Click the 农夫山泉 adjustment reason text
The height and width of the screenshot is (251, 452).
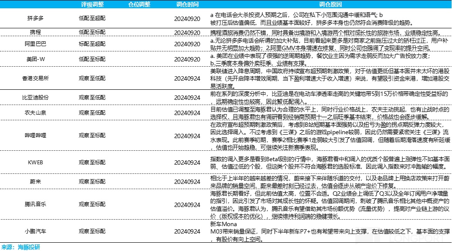pos(330,113)
